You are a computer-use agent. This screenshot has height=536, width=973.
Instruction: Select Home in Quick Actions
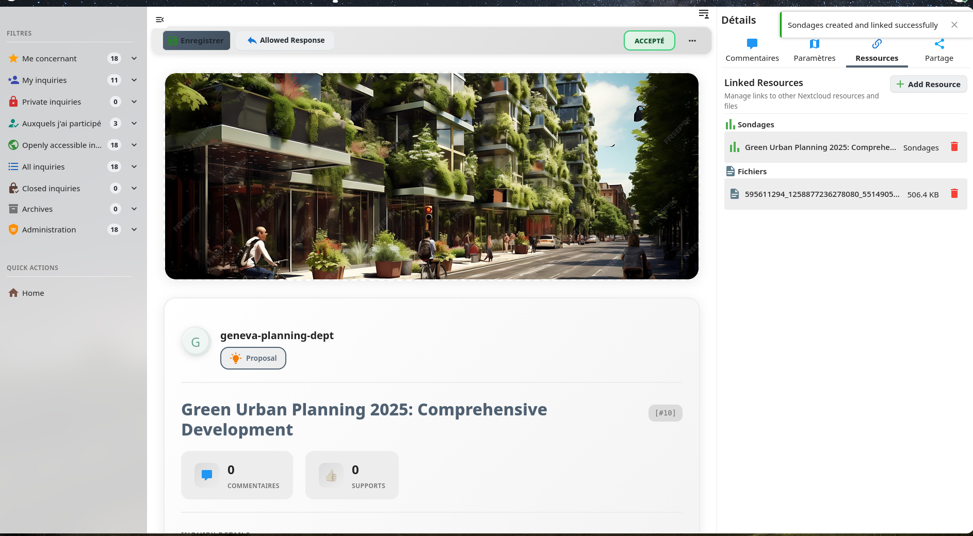(x=32, y=293)
